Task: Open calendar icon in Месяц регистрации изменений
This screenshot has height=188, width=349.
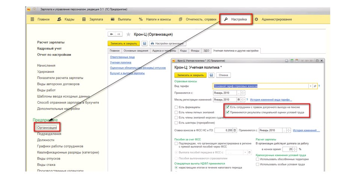Action: tap(239, 100)
